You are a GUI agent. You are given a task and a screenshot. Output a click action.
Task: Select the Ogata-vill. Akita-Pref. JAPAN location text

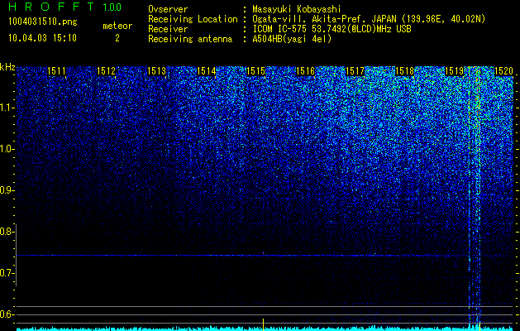point(369,19)
